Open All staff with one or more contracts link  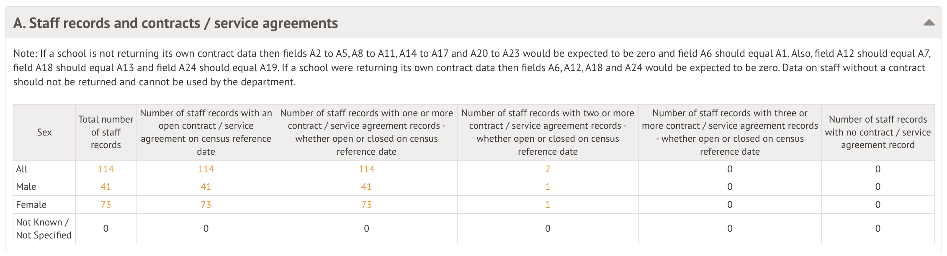[366, 169]
